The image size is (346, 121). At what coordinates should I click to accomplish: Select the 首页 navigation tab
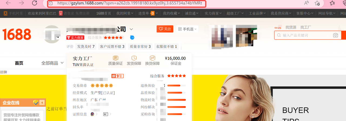coord(19,63)
